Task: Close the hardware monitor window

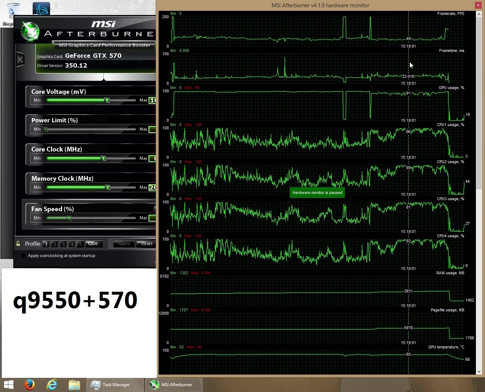Action: 477,5
